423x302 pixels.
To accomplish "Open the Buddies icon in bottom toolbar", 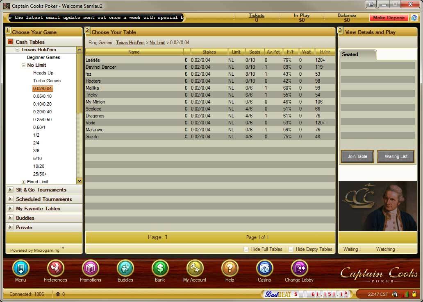I will [x=125, y=268].
